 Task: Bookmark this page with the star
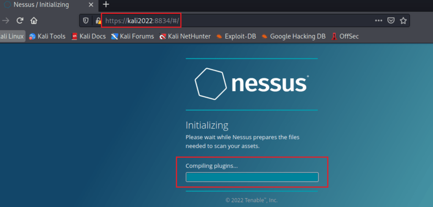coord(403,21)
